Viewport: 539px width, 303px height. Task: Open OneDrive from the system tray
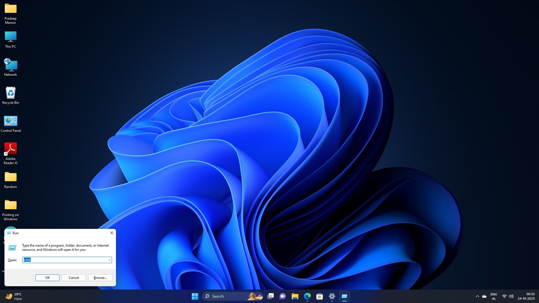(x=484, y=296)
